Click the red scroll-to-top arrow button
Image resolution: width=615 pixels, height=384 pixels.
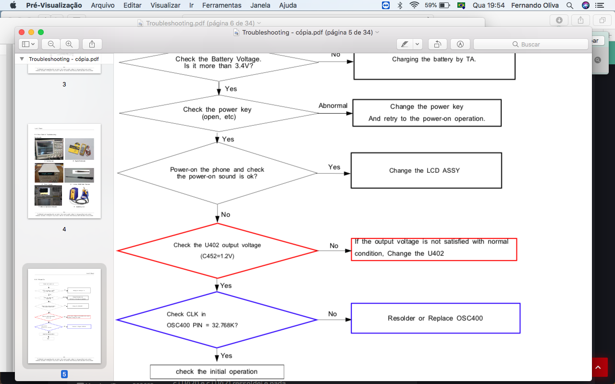[598, 368]
